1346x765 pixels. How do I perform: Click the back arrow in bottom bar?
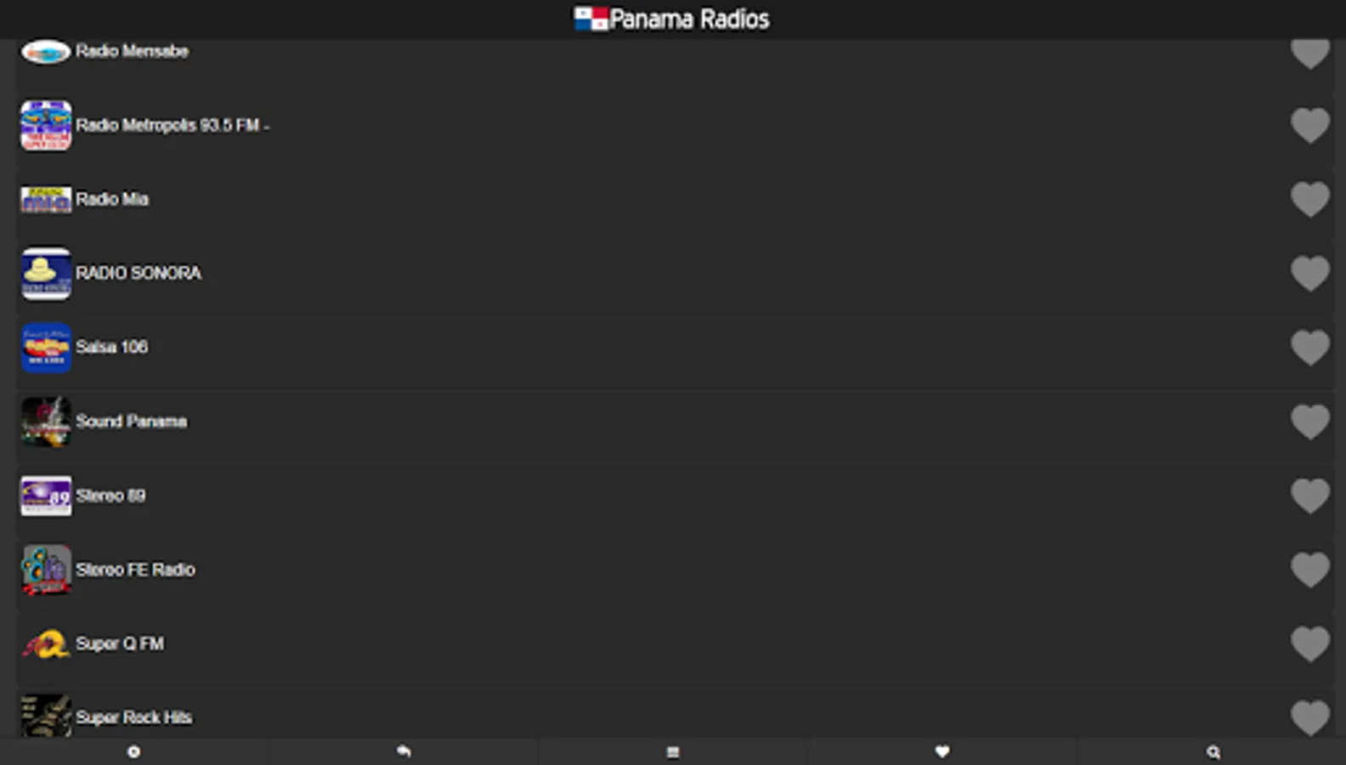pyautogui.click(x=404, y=751)
